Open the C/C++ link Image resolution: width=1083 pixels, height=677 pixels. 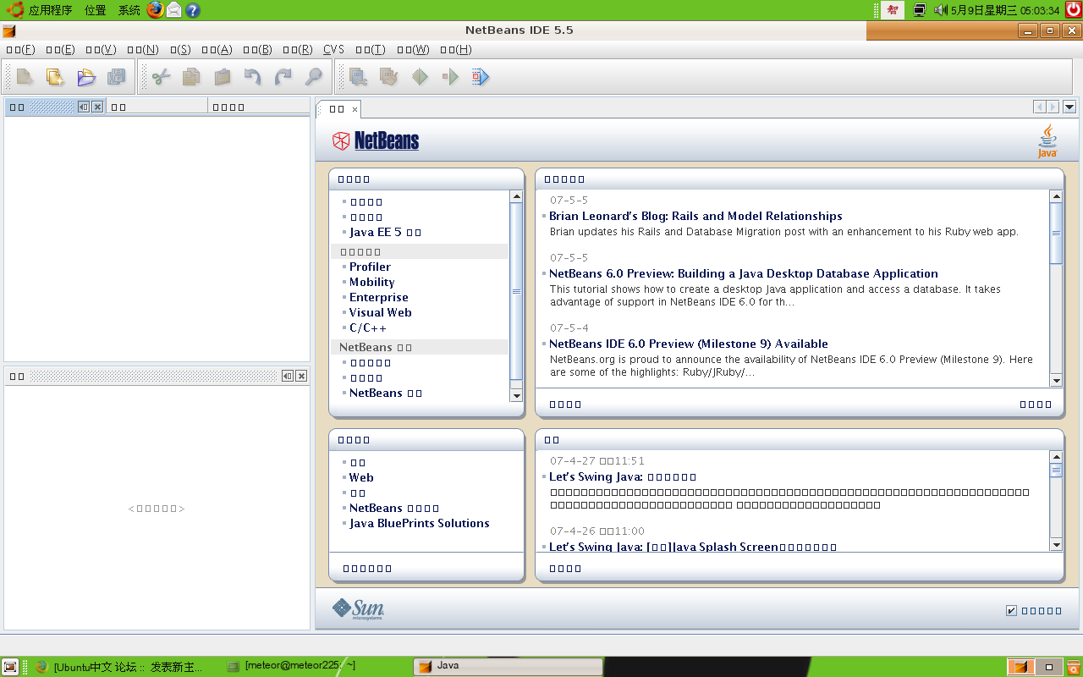[368, 327]
